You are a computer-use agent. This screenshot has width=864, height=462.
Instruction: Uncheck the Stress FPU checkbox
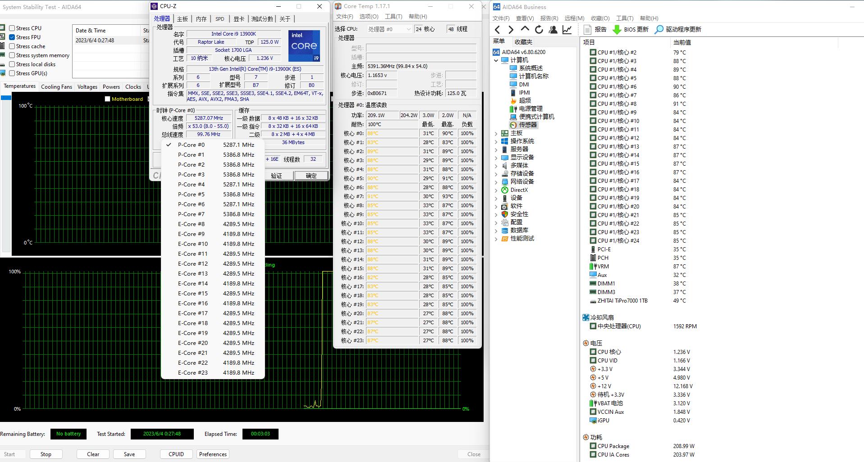pyautogui.click(x=12, y=37)
